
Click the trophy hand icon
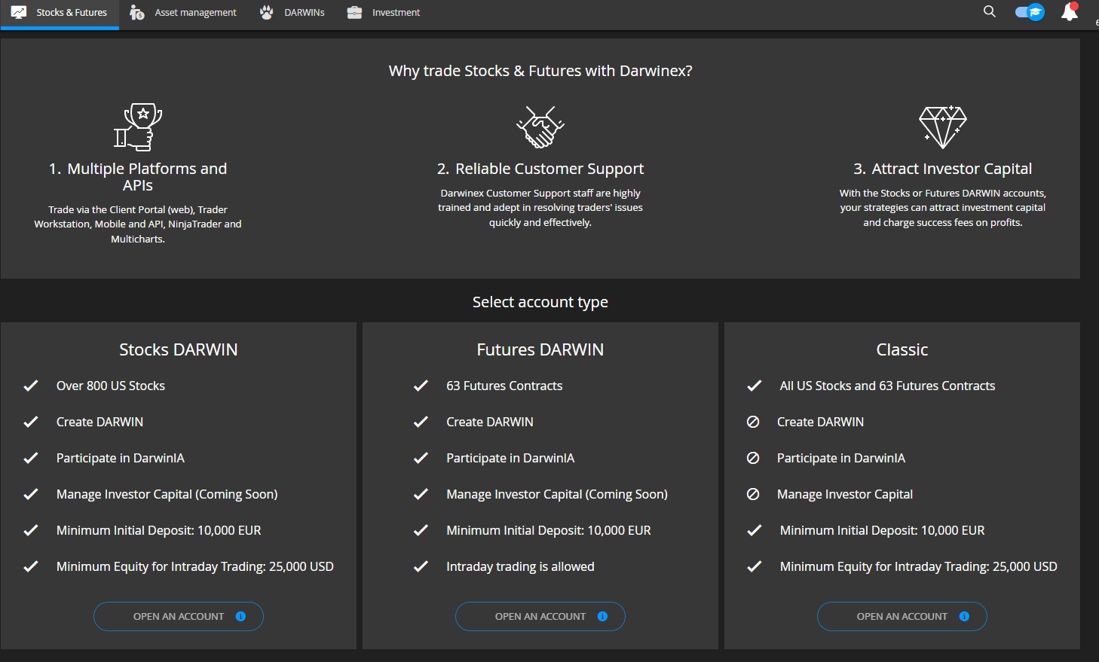pyautogui.click(x=138, y=127)
